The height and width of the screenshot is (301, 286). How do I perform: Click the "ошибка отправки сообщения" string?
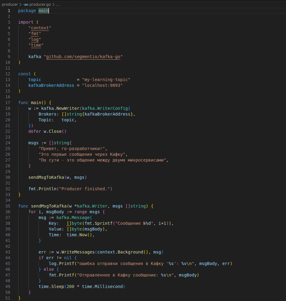click(x=136, y=263)
